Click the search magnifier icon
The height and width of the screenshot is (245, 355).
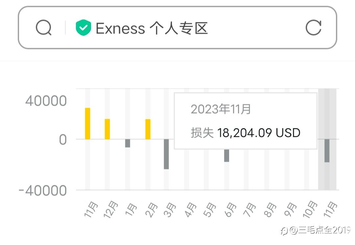tap(44, 28)
